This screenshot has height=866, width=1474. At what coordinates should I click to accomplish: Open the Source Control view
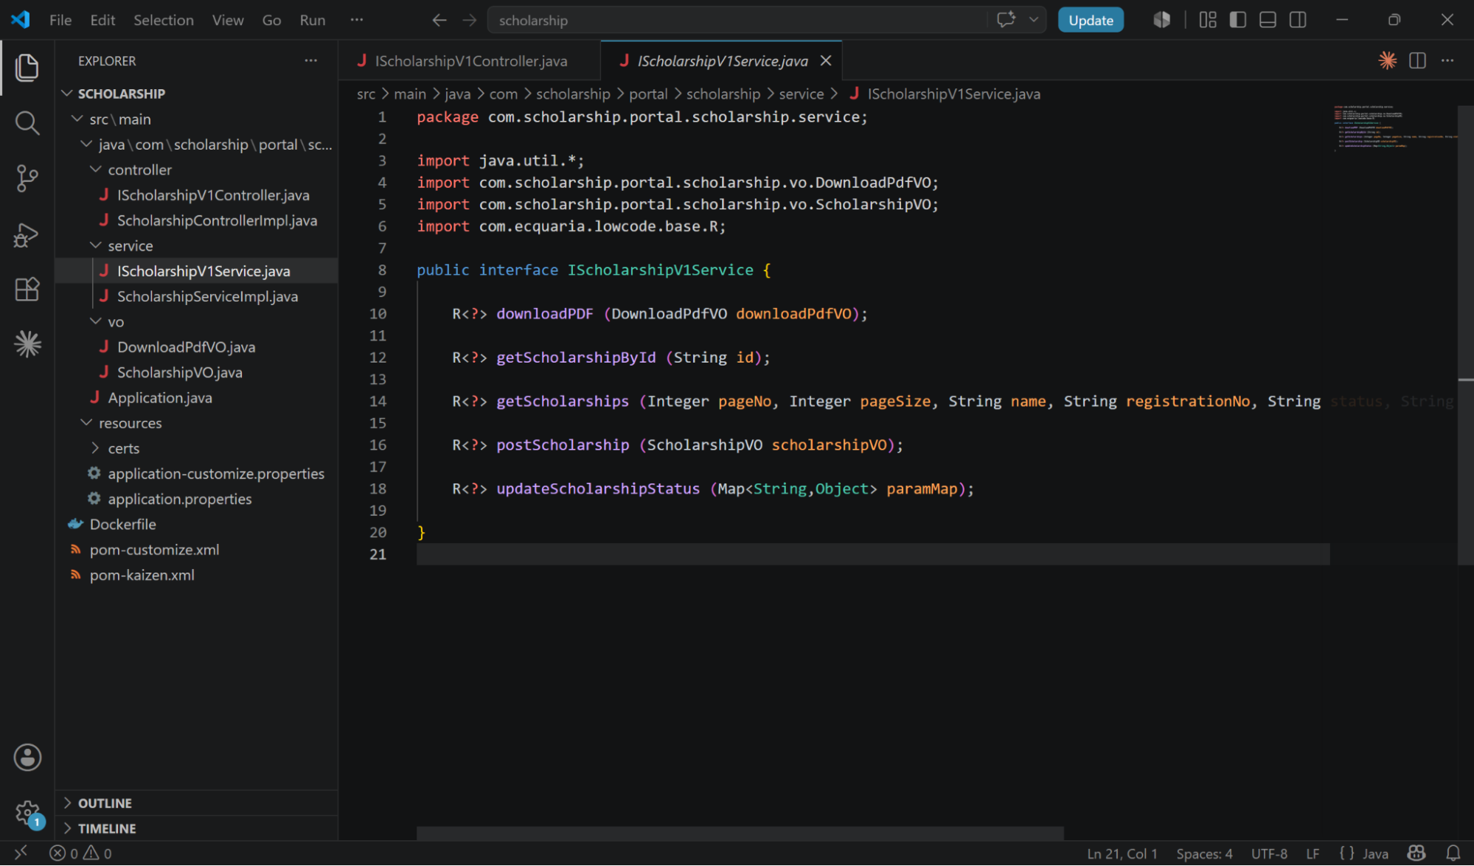pos(27,178)
